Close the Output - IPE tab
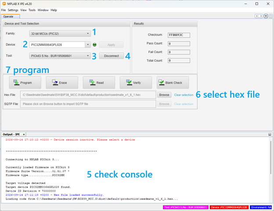This screenshot has width=274, height=211. [24, 135]
